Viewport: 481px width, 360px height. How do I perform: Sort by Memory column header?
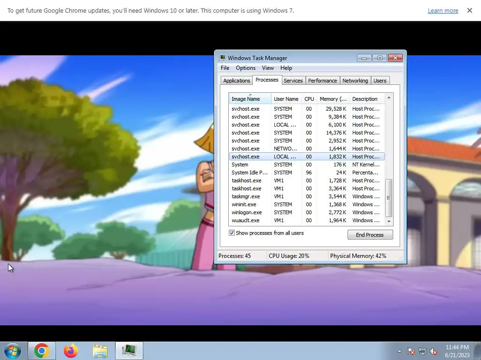click(x=333, y=99)
